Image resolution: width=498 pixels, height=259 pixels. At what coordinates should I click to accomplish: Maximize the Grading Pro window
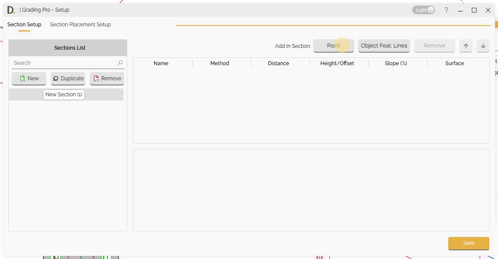click(x=474, y=10)
